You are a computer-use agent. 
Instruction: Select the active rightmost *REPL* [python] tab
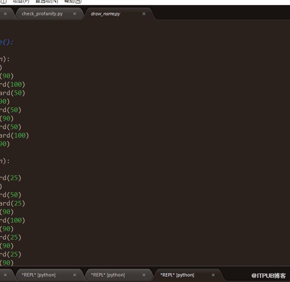[x=177, y=275]
